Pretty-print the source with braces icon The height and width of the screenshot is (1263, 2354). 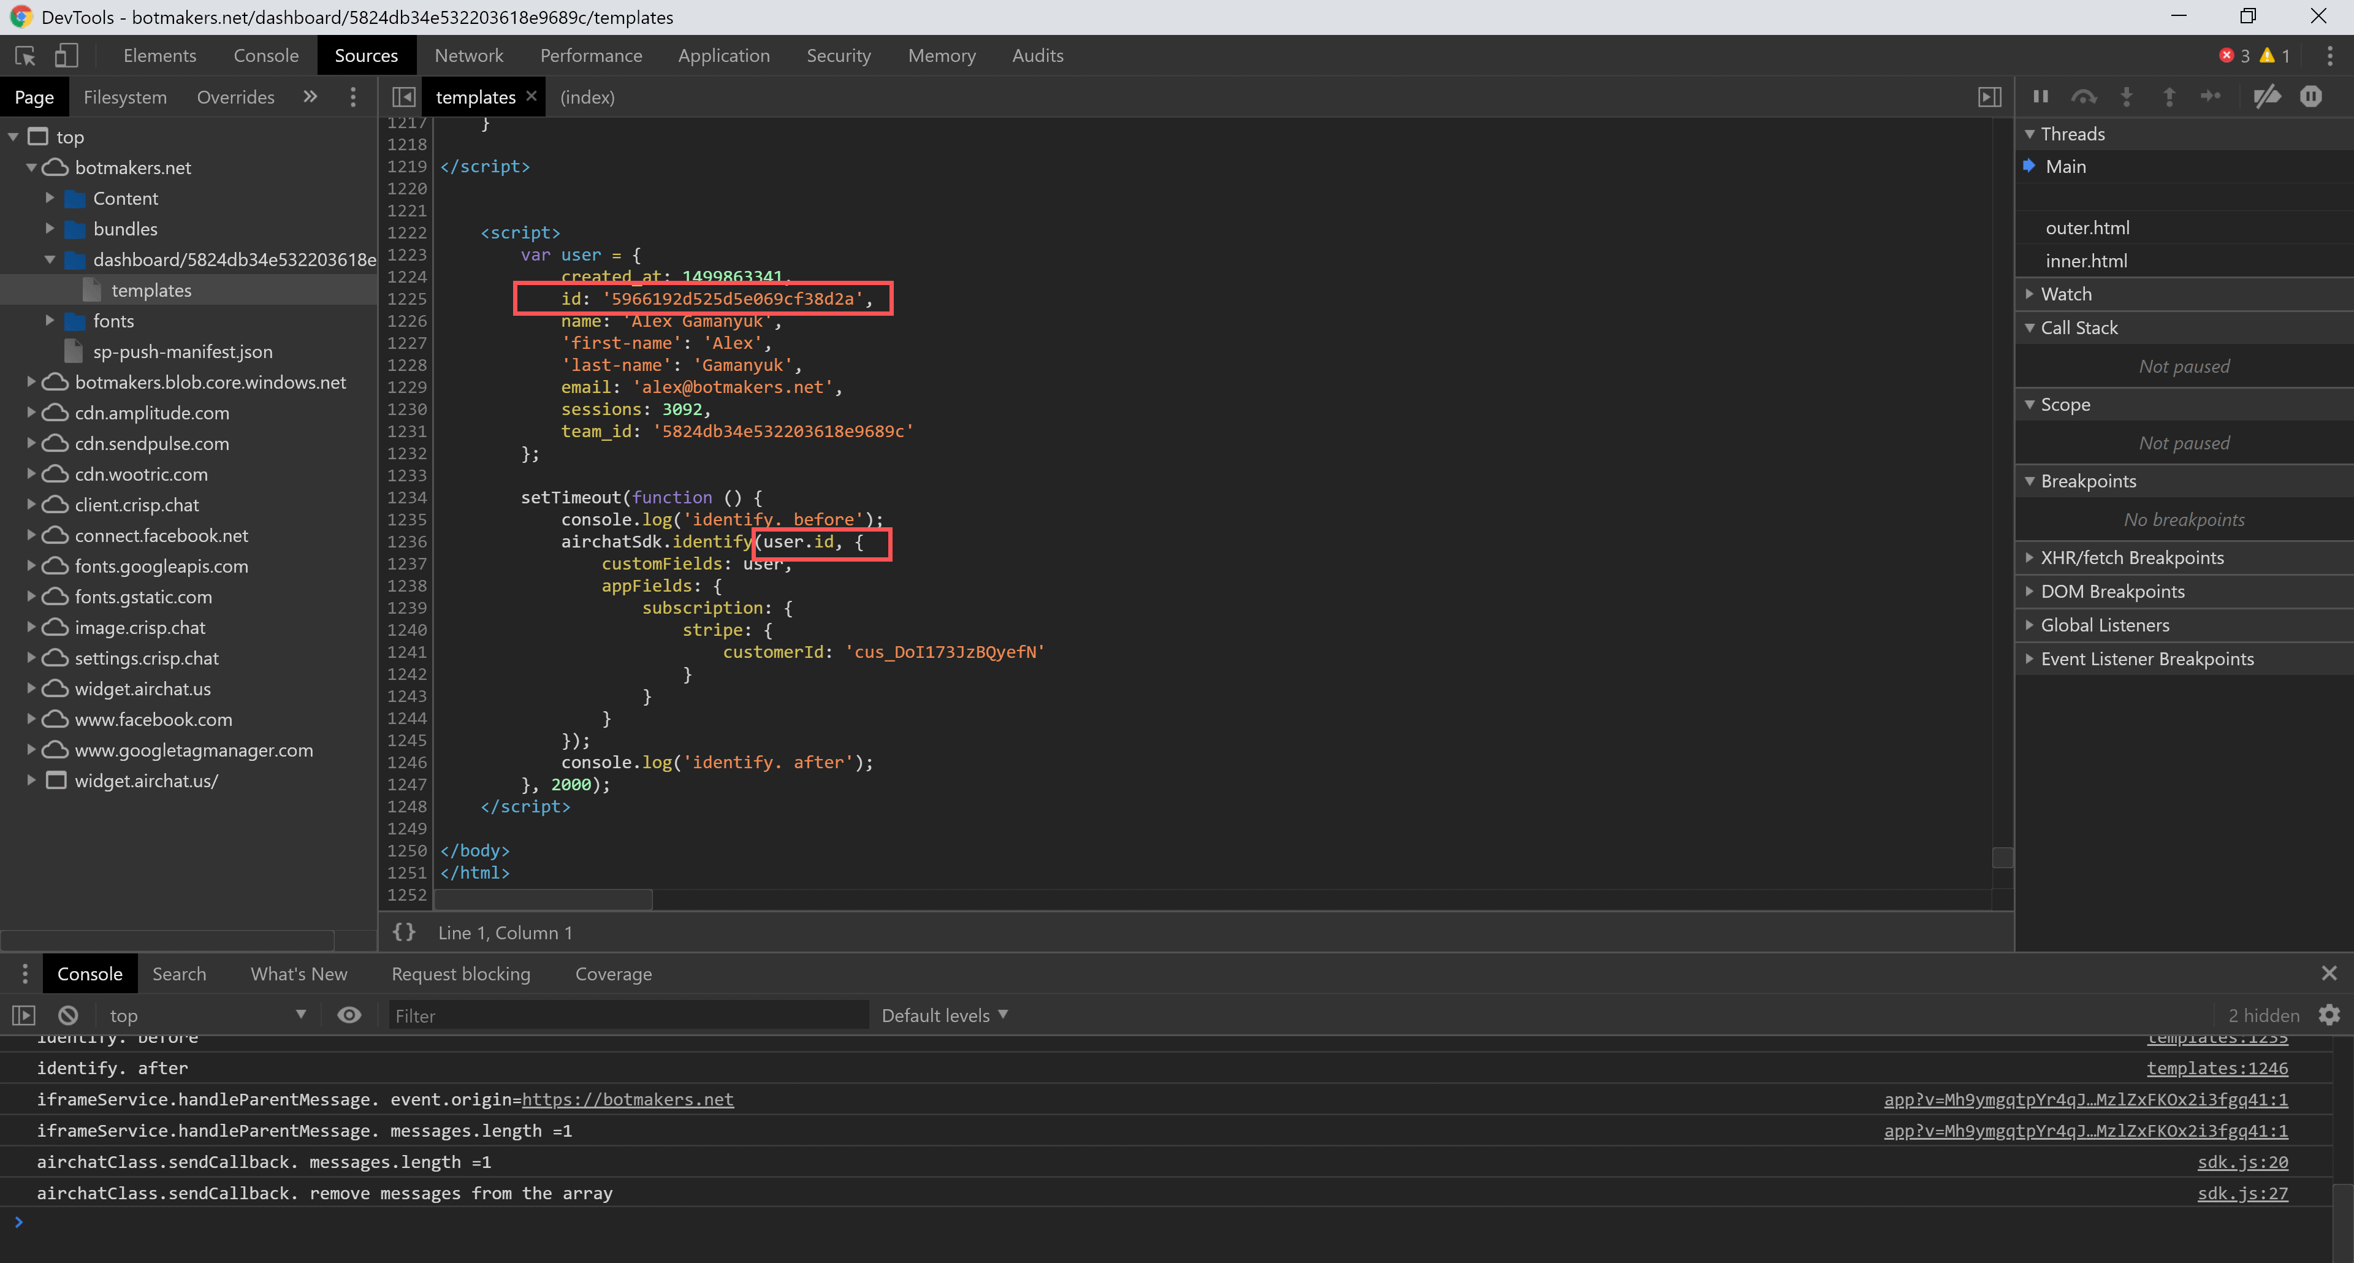pos(404,932)
